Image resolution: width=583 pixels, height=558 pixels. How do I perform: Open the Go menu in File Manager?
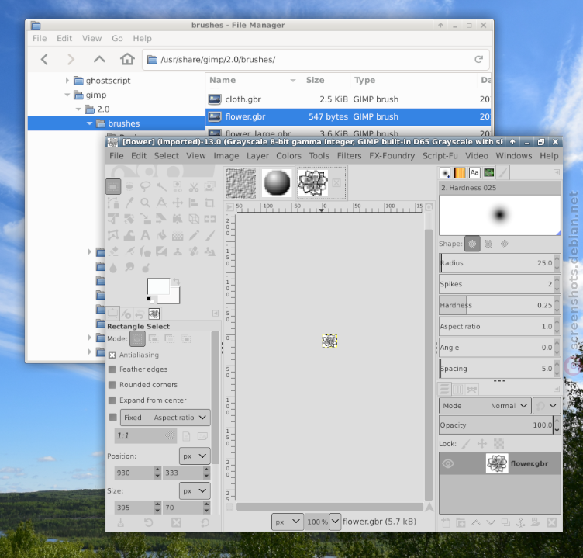[x=117, y=38]
